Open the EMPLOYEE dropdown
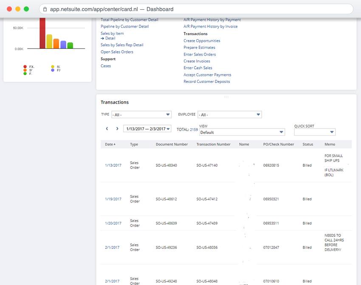The width and height of the screenshot is (361, 285). pyautogui.click(x=229, y=114)
